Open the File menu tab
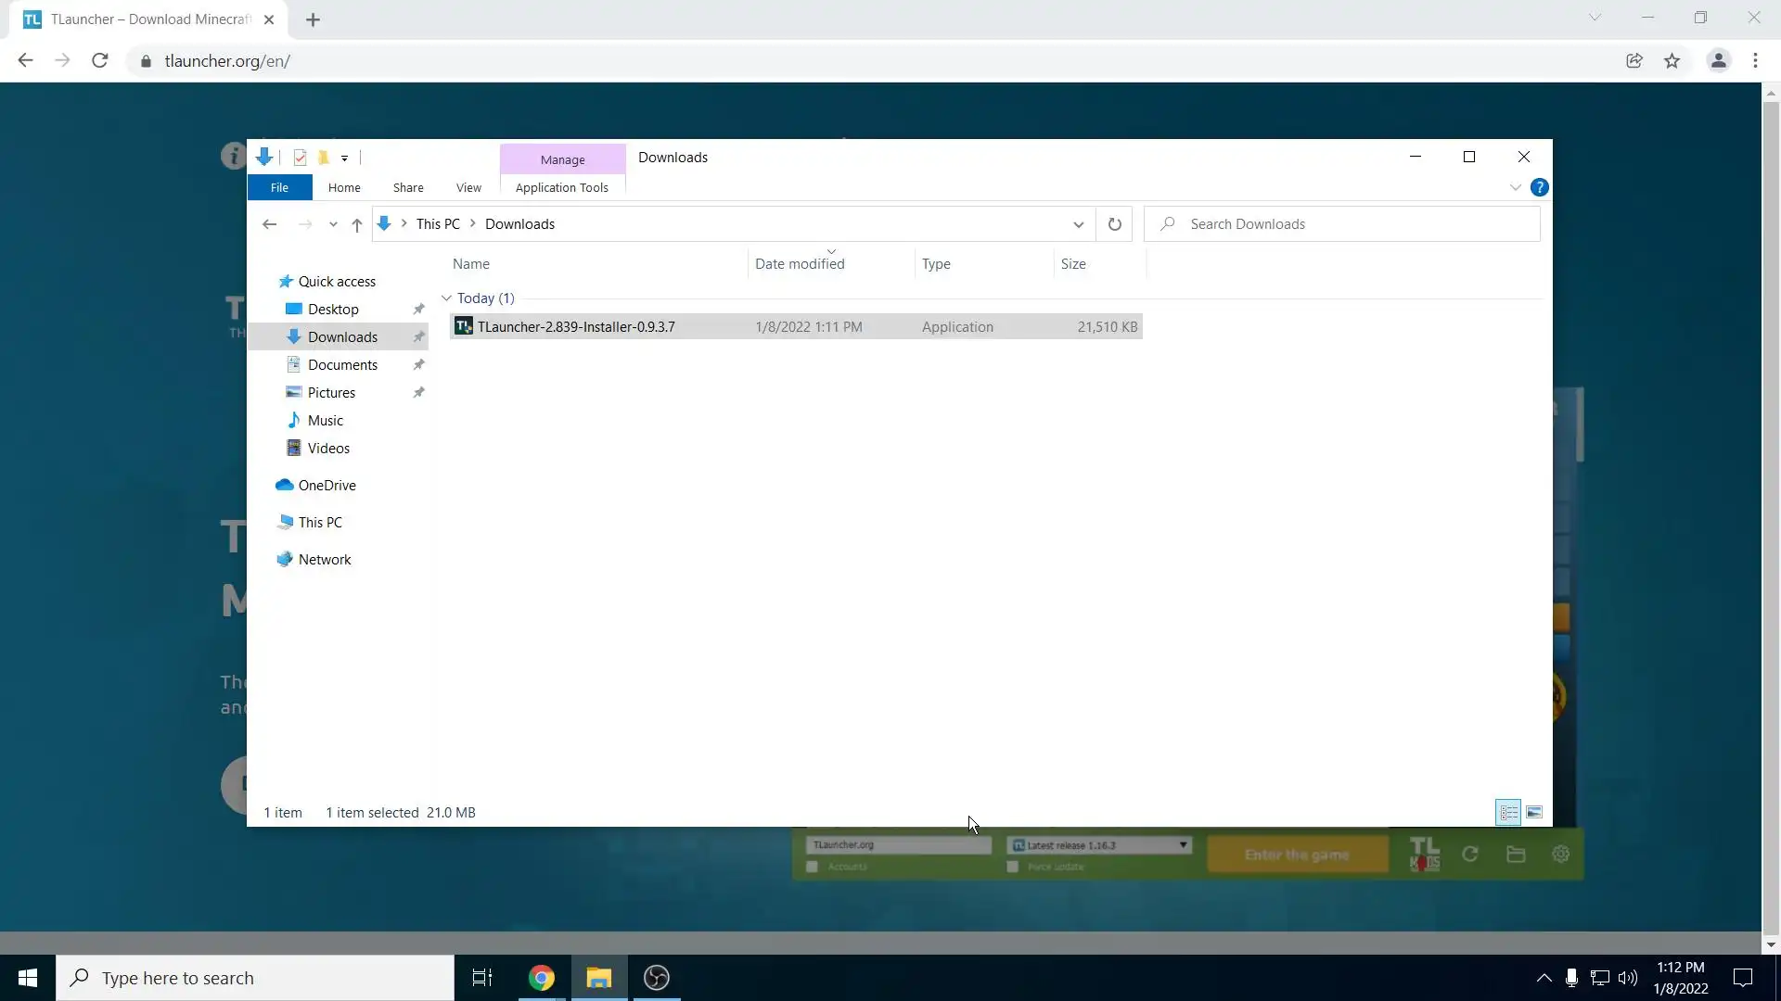The width and height of the screenshot is (1781, 1001). 279,187
